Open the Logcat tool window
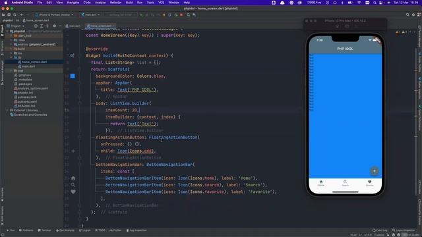This screenshot has height=237, width=422. [85, 230]
